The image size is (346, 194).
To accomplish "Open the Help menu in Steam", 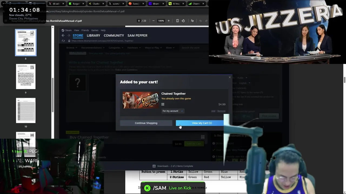I will click(103, 30).
